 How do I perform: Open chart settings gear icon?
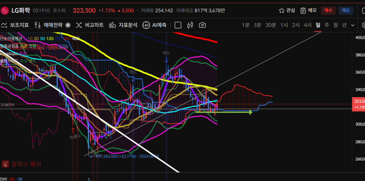pos(364,25)
